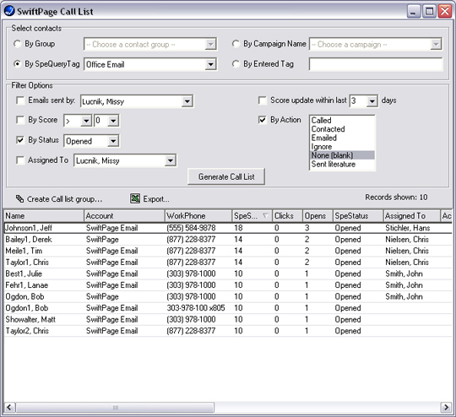Select the Best1, Julie row
The height and width of the screenshot is (417, 456).
[x=228, y=273]
